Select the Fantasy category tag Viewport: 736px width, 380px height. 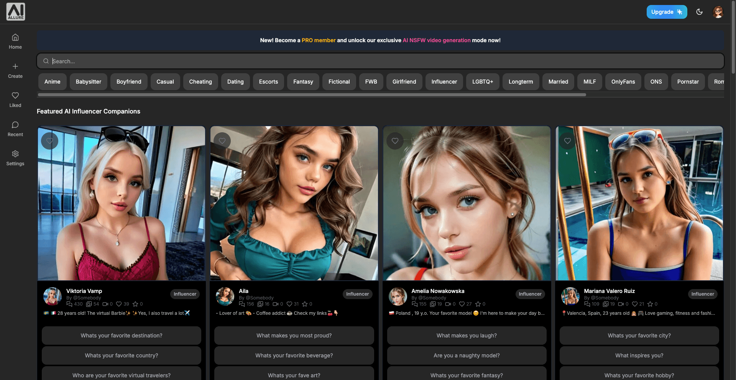(303, 82)
